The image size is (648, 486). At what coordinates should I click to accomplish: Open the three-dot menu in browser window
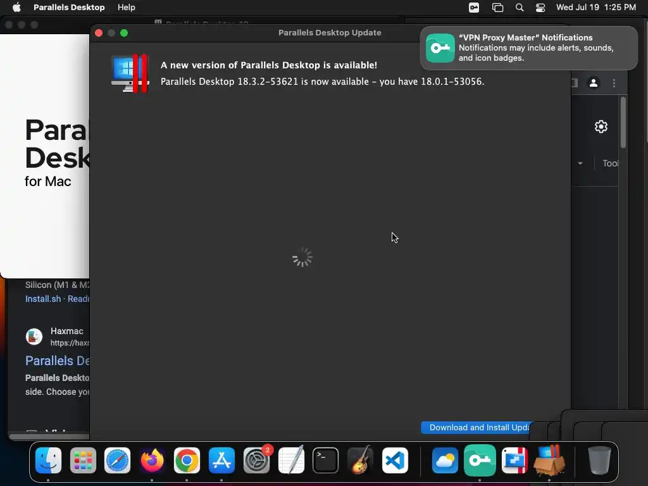point(614,83)
